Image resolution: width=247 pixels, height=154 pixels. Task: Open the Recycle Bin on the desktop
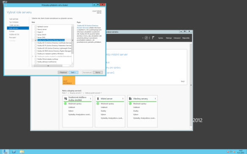5,2
